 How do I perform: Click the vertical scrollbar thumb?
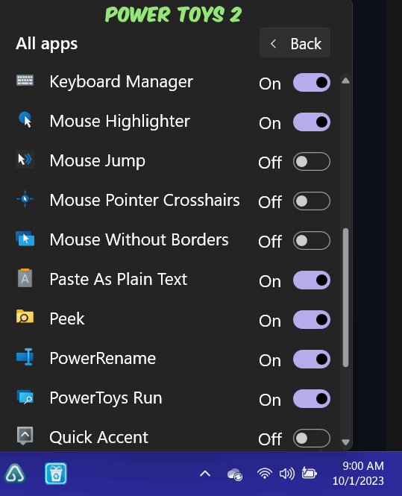(x=346, y=298)
